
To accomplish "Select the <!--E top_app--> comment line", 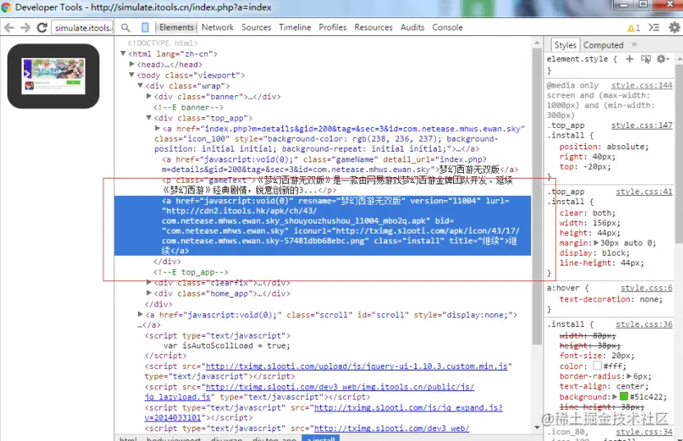I will pyautogui.click(x=190, y=272).
